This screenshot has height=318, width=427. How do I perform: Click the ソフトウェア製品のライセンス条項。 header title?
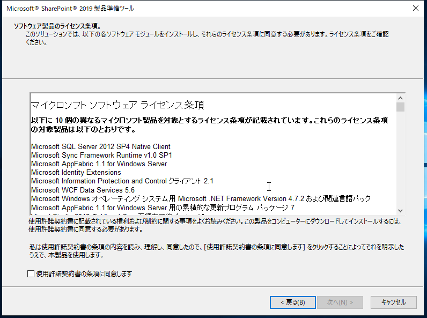[x=57, y=26]
